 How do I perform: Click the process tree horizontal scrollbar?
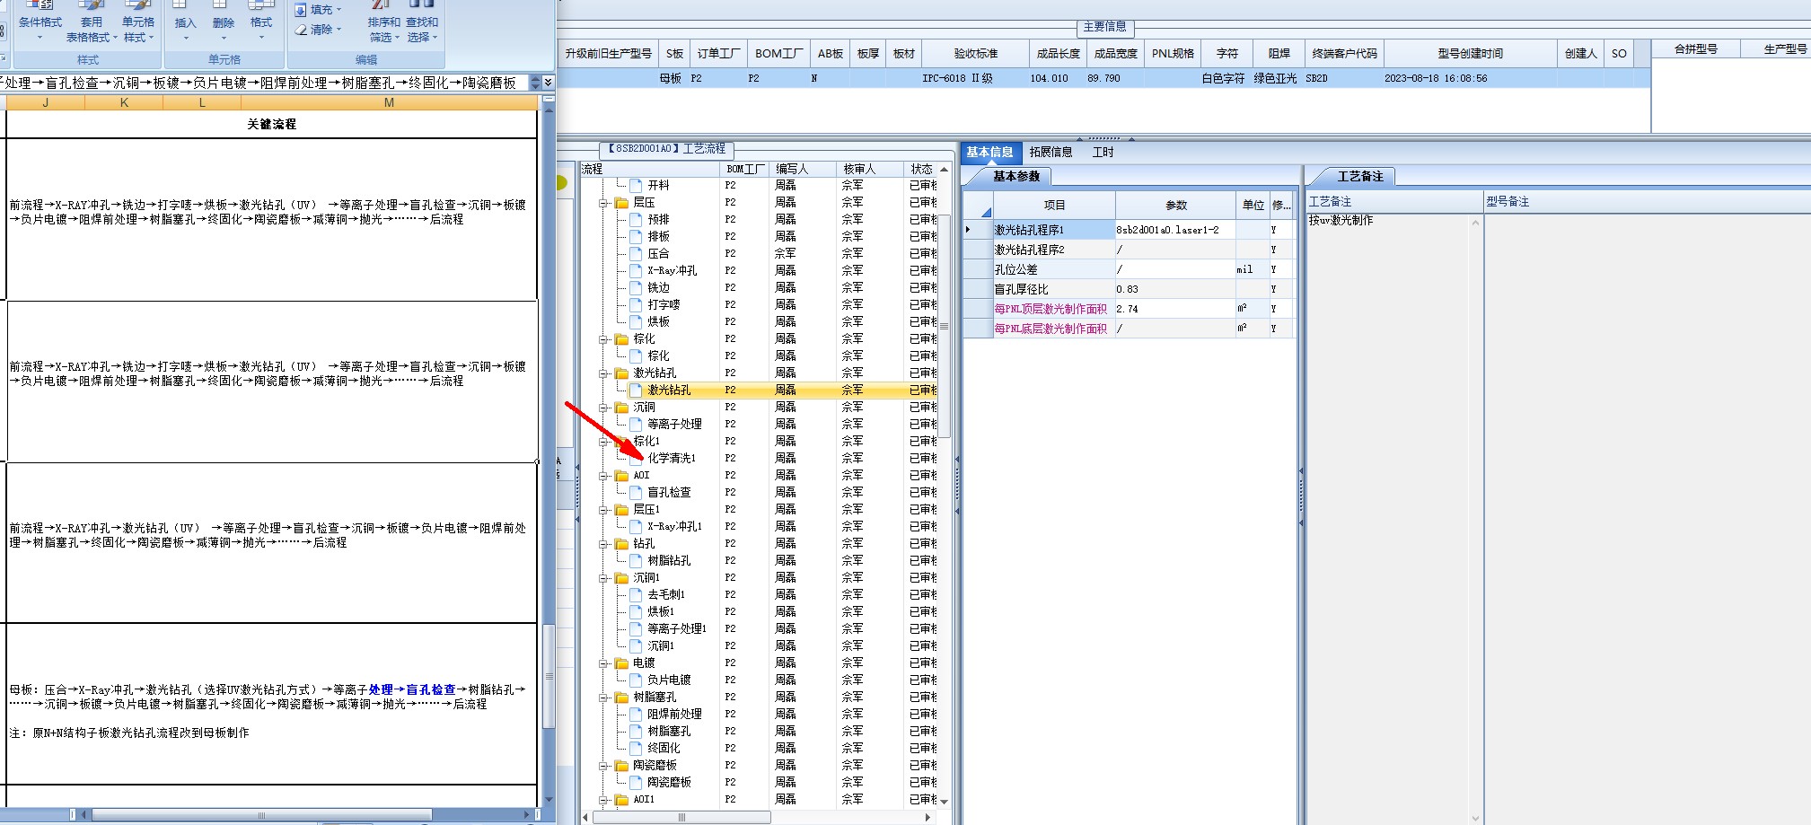coord(681,817)
